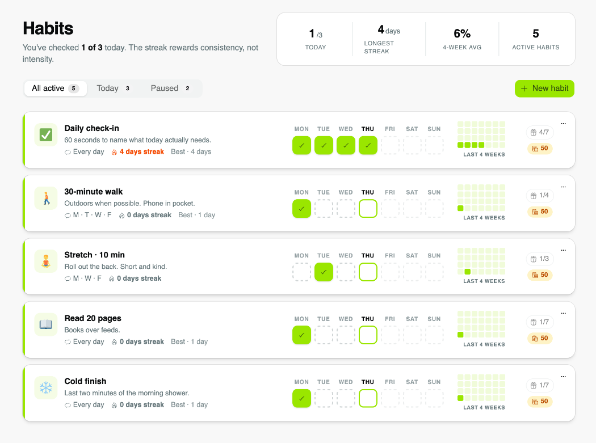Switch to the Paused tab
The width and height of the screenshot is (596, 443).
point(170,88)
